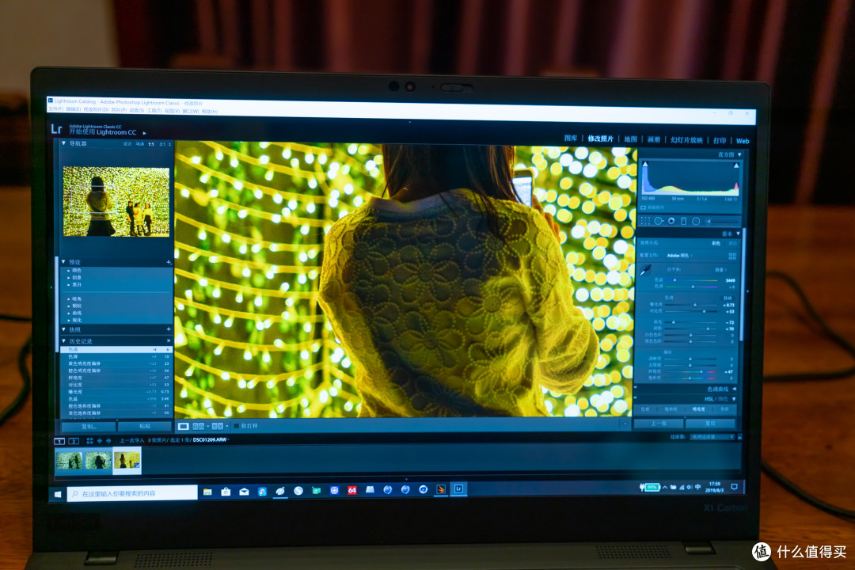Open Microsoft Store from the taskbar
This screenshot has width=855, height=570.
[x=226, y=492]
